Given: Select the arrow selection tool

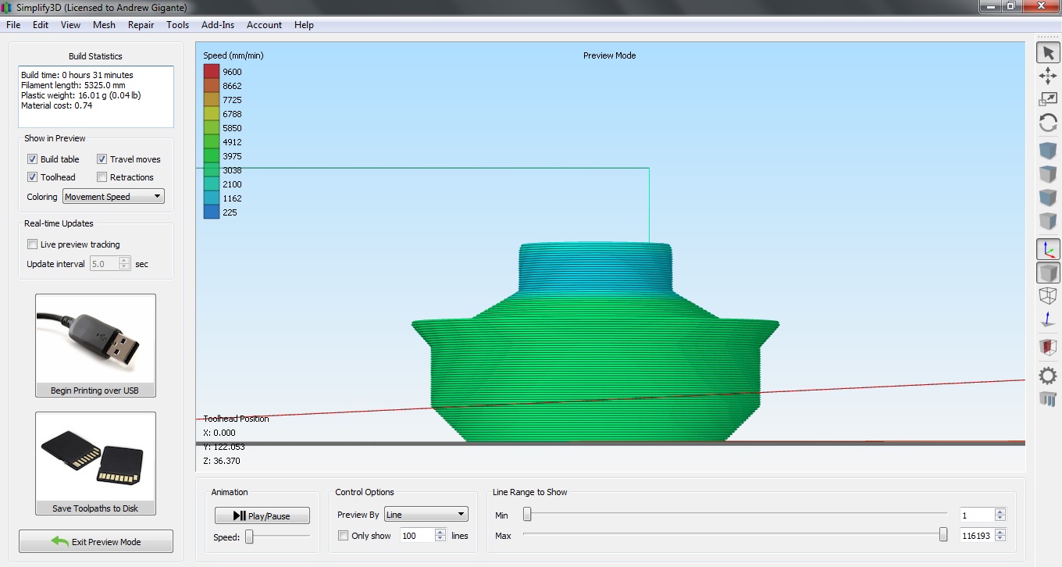Looking at the screenshot, I should coord(1048,53).
